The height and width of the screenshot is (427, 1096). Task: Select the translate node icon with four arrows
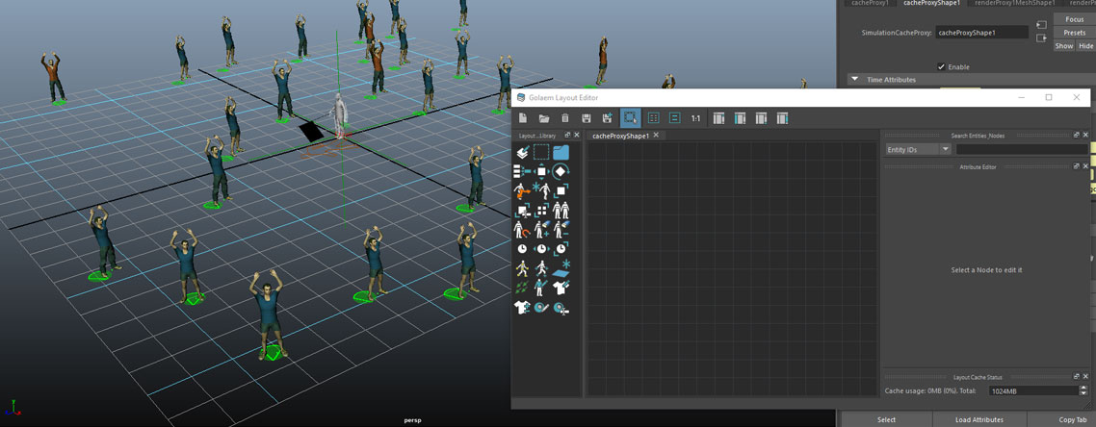pos(541,171)
